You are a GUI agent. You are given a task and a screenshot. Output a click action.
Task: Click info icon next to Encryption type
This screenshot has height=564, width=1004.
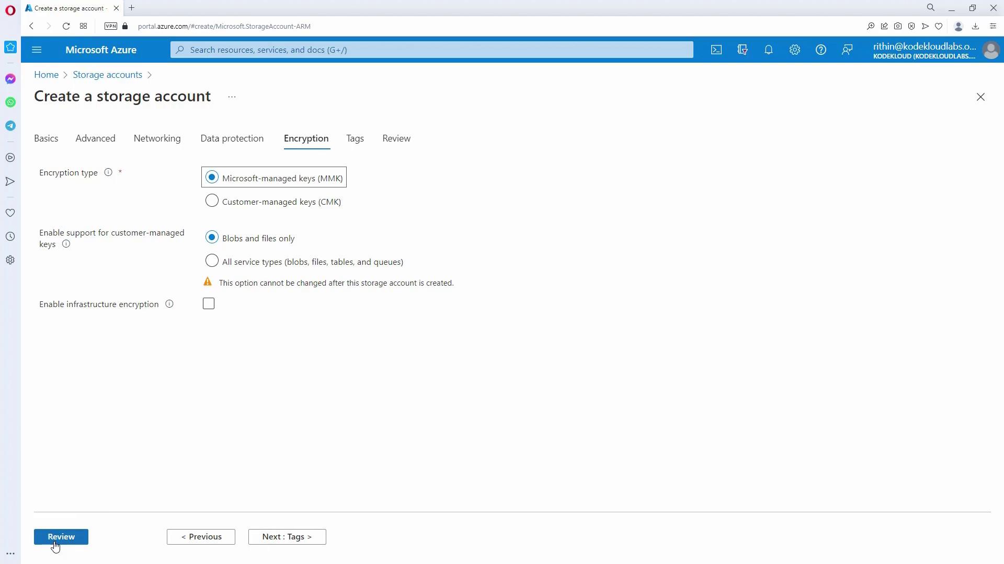point(108,172)
